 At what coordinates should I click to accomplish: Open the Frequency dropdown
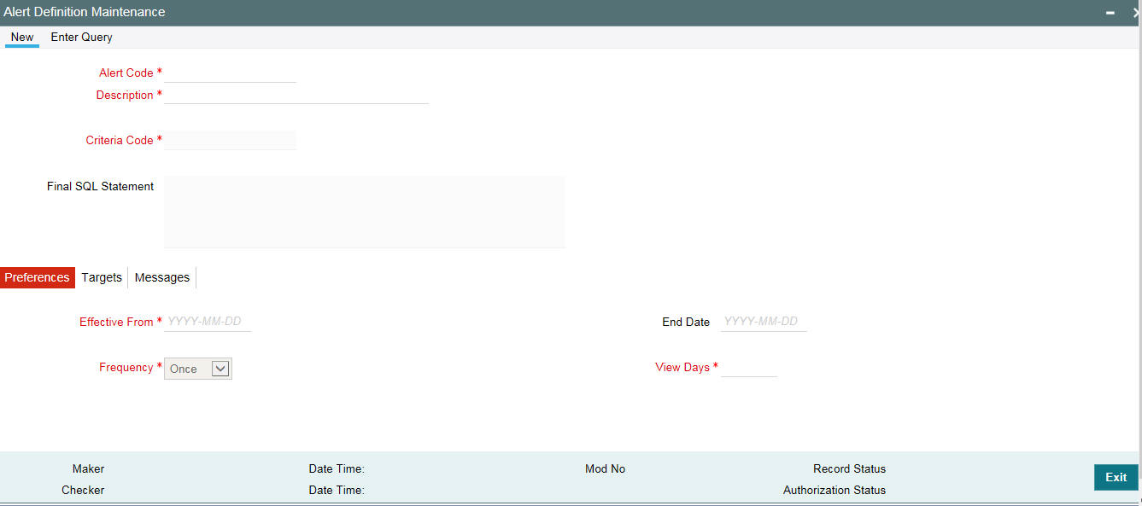click(198, 369)
